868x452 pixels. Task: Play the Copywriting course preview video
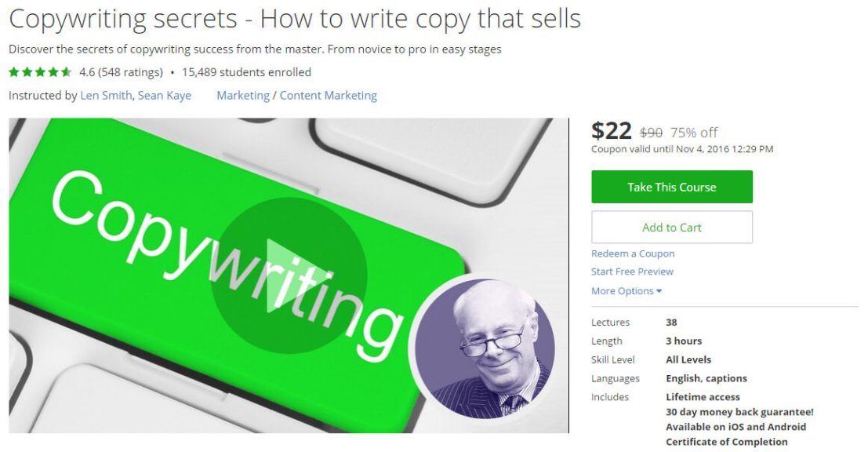tap(289, 275)
